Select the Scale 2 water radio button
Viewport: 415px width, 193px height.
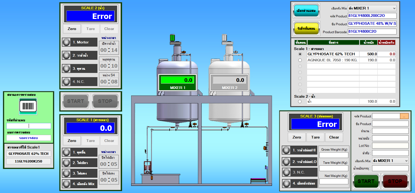(x=300, y=101)
